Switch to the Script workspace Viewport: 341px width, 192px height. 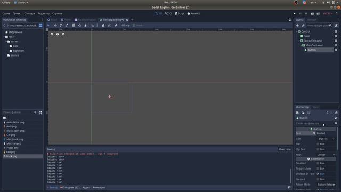pos(180,13)
